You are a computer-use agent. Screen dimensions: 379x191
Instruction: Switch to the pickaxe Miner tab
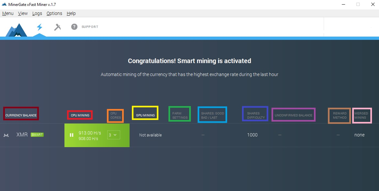click(x=57, y=27)
